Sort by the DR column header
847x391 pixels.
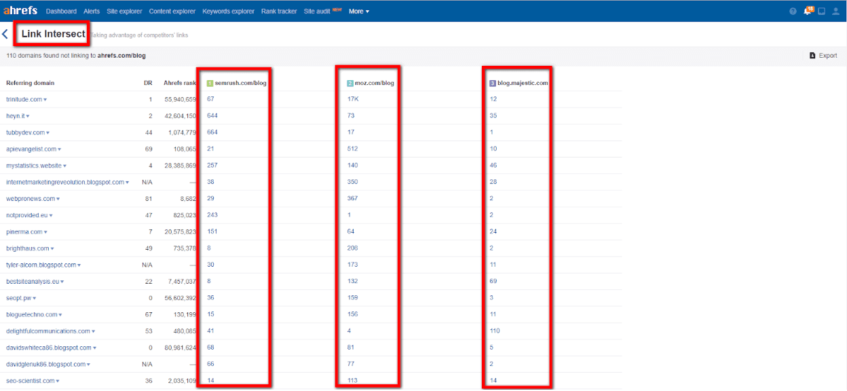click(x=148, y=83)
